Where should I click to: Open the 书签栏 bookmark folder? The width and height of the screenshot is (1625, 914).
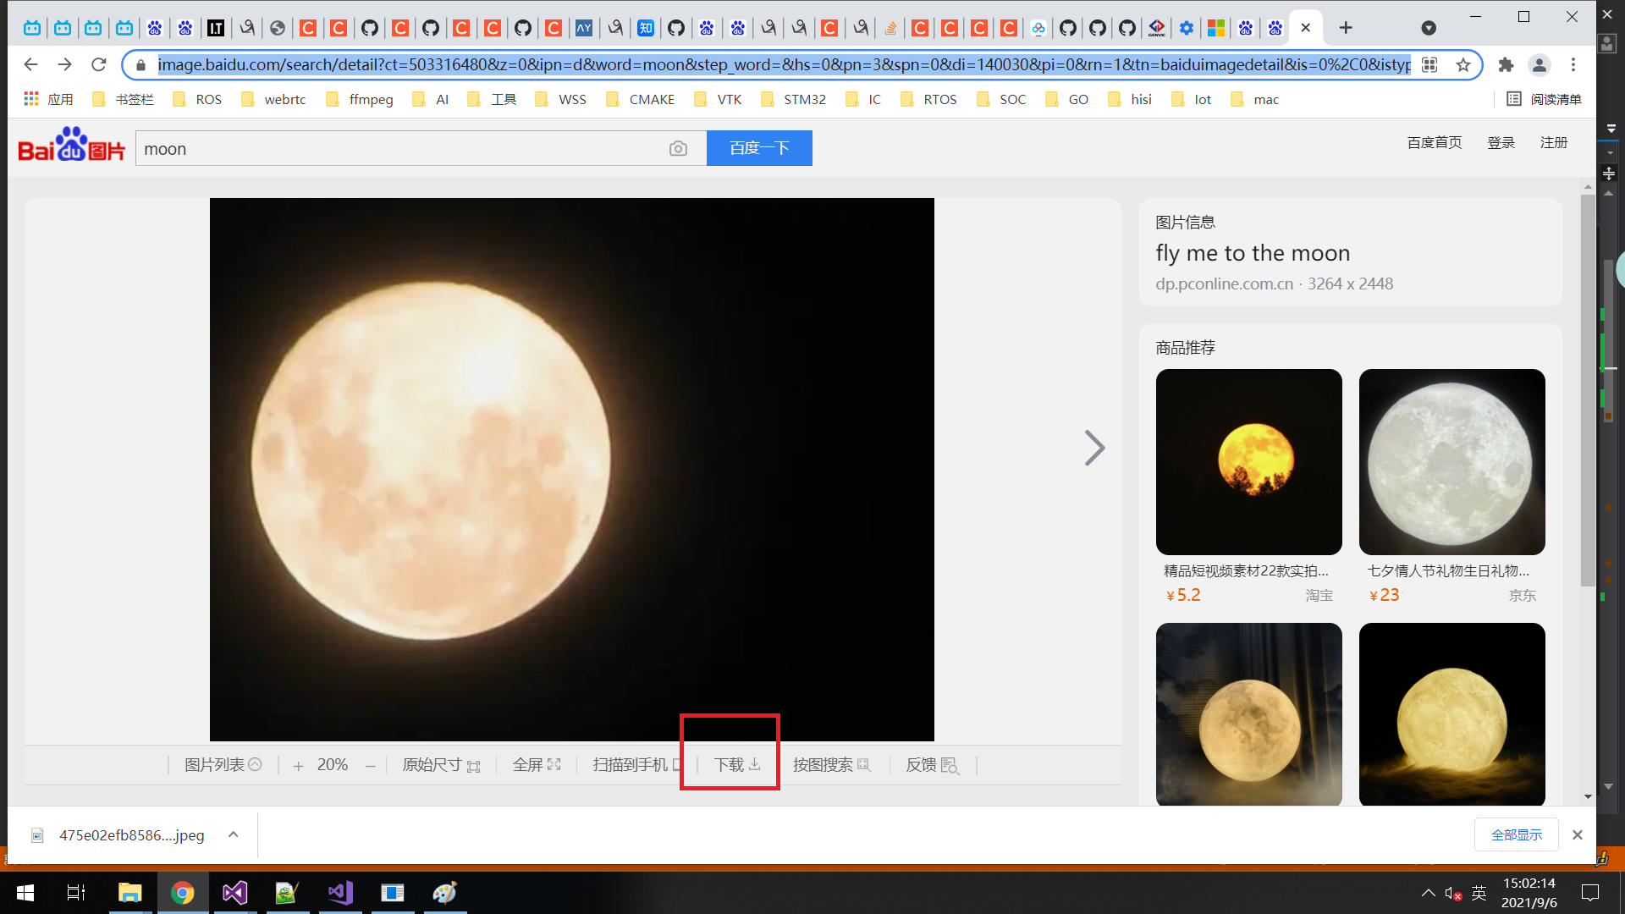tap(124, 99)
